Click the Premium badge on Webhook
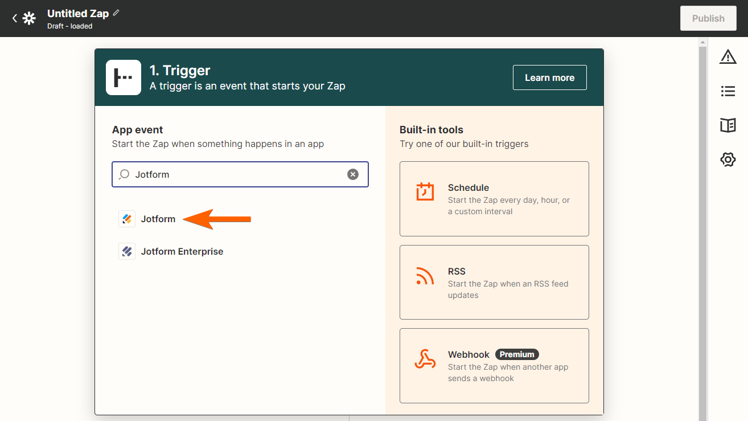The width and height of the screenshot is (748, 421). point(517,354)
